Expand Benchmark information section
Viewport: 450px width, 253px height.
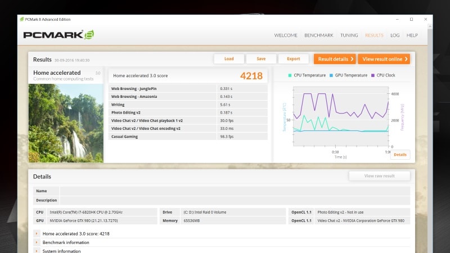click(x=37, y=242)
